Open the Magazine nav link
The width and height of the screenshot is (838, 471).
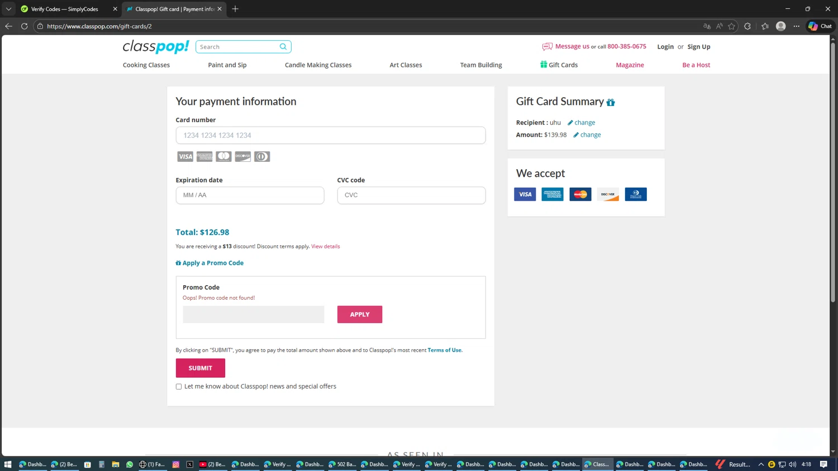[x=630, y=65]
